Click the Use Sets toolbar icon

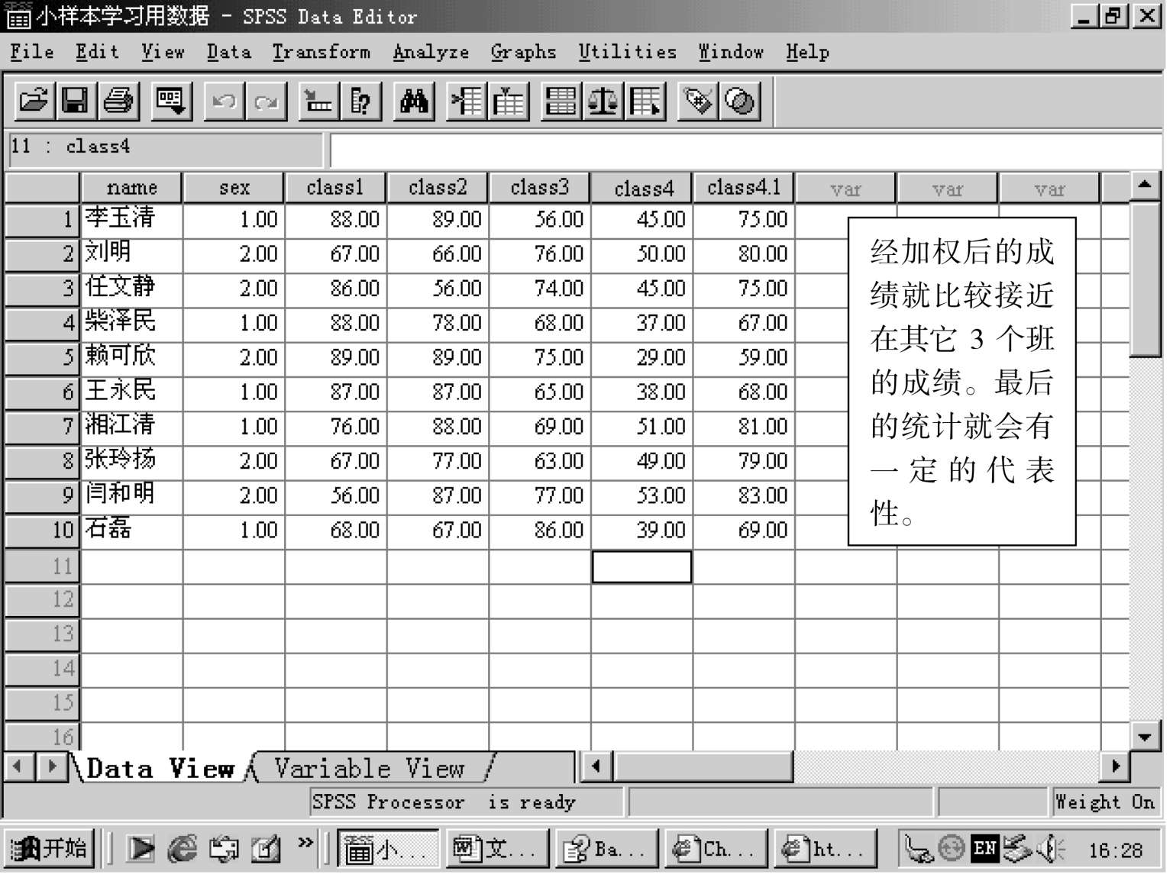click(740, 102)
